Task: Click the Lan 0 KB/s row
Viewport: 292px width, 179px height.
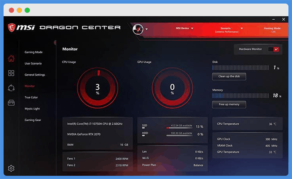Action: coord(172,152)
